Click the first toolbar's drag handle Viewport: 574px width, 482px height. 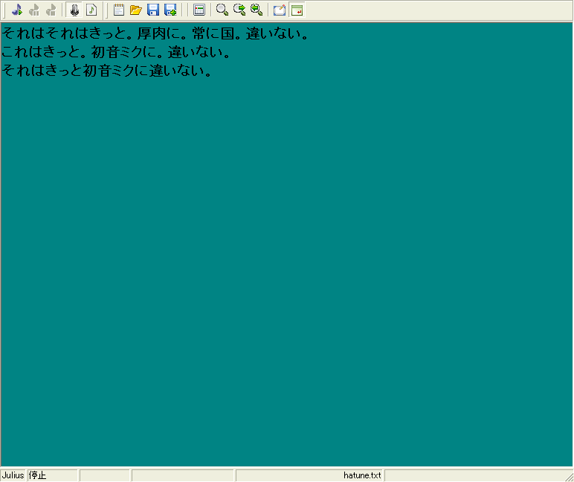4,10
